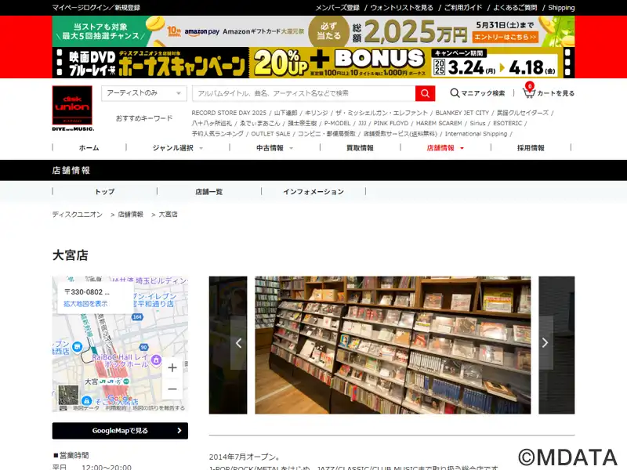Image resolution: width=627 pixels, height=470 pixels.
Task: Open the OUTLET SALE link
Action: coord(270,133)
